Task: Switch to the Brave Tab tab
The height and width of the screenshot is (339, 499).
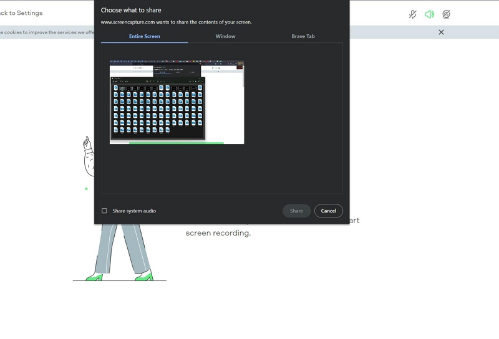Action: pyautogui.click(x=303, y=36)
